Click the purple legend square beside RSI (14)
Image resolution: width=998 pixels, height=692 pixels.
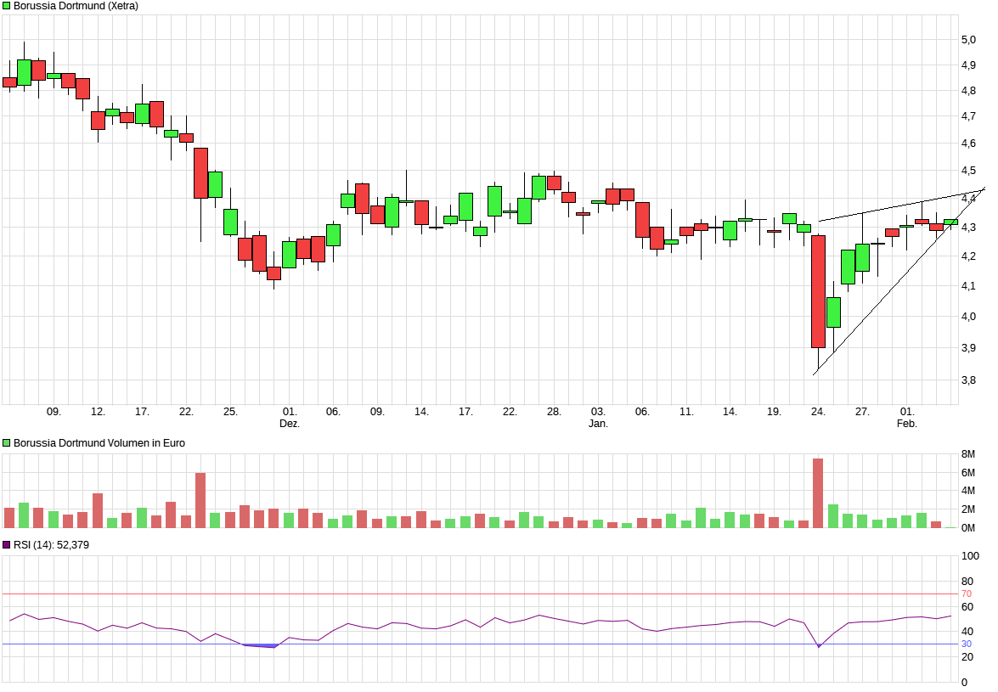7,545
